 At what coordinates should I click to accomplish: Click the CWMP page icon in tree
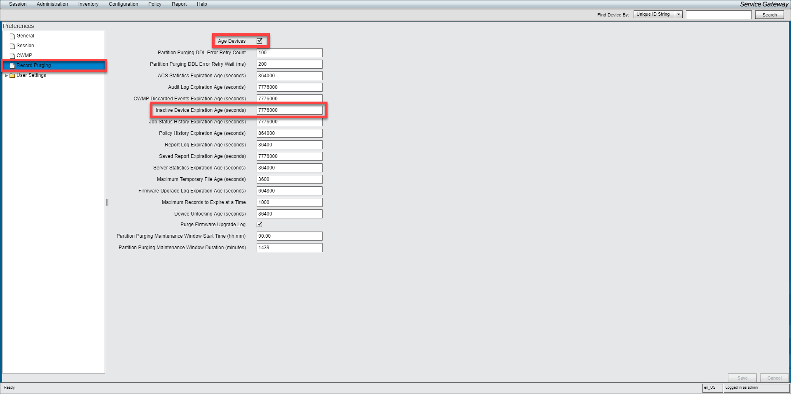click(x=12, y=56)
